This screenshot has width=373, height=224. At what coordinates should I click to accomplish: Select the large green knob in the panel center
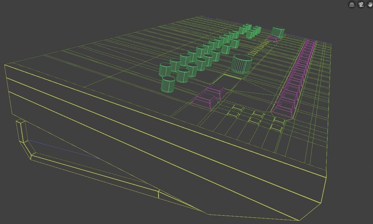(x=242, y=64)
